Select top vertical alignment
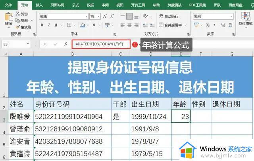 click(x=123, y=16)
